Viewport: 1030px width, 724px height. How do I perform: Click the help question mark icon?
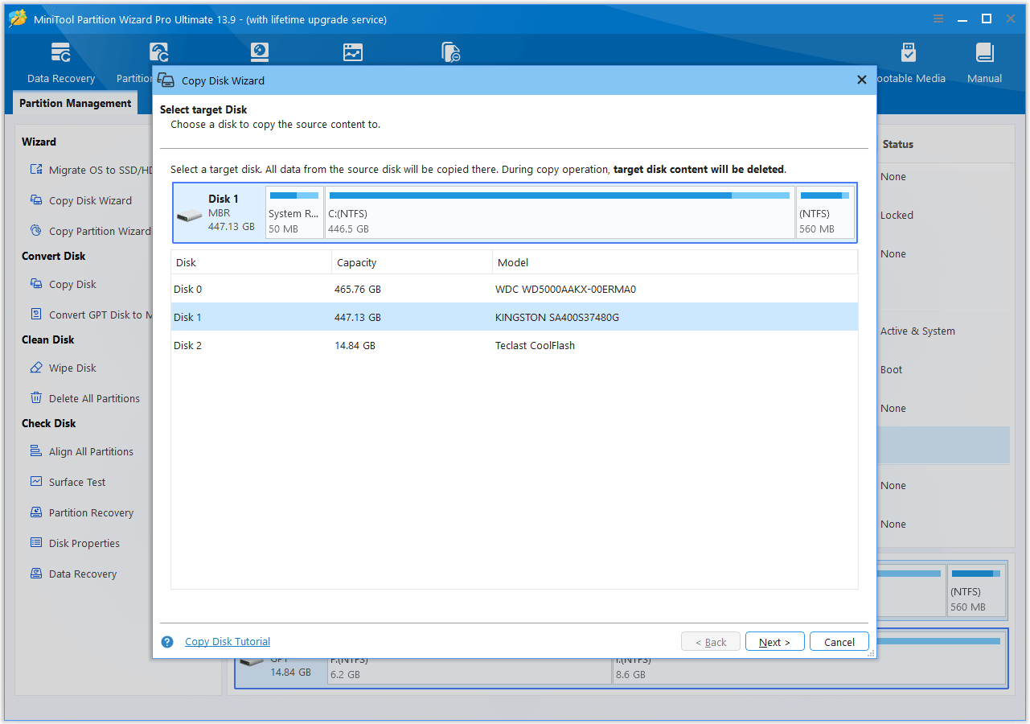167,642
